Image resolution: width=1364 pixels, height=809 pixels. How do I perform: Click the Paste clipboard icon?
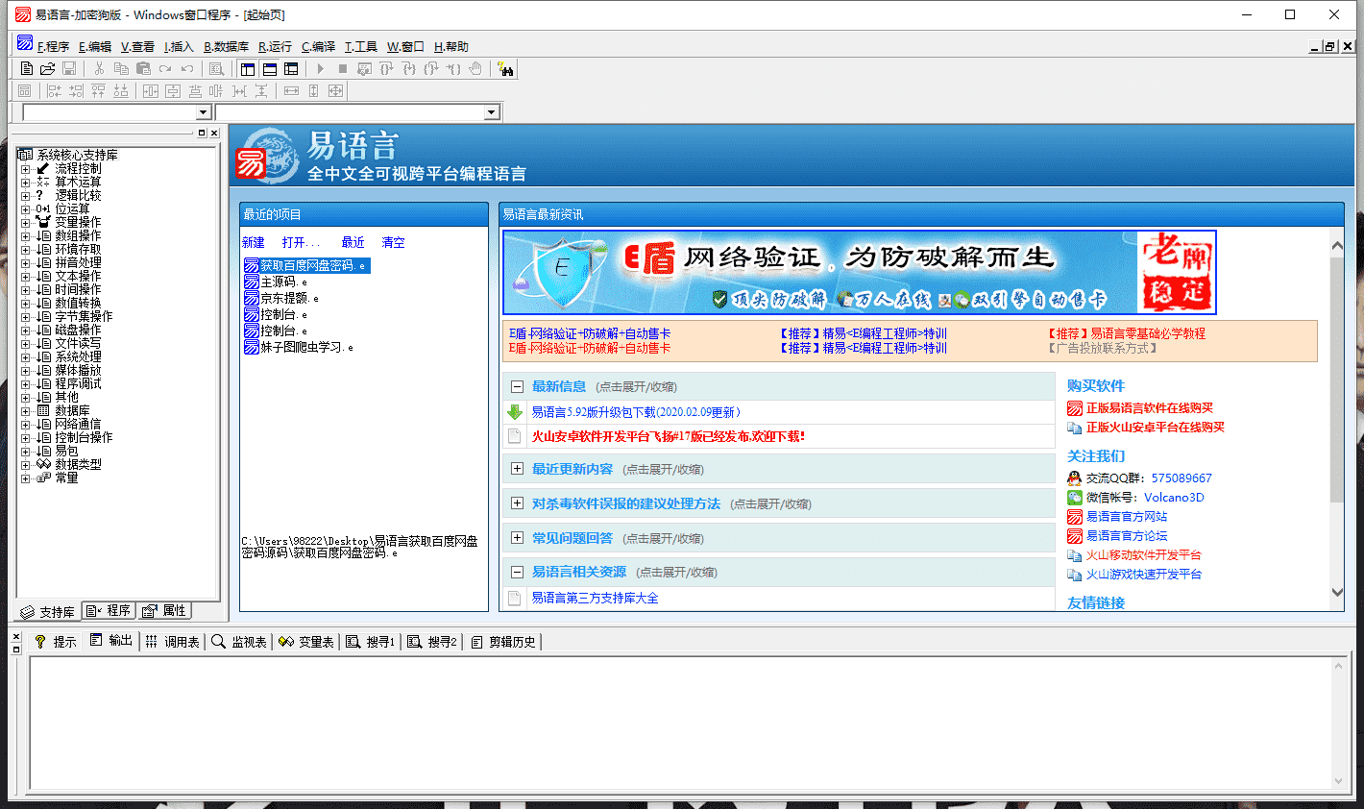point(143,68)
